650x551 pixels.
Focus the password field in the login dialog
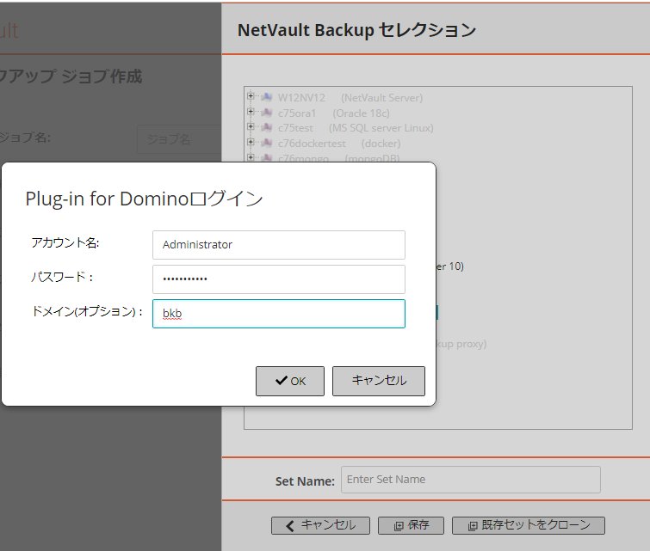pyautogui.click(x=279, y=279)
